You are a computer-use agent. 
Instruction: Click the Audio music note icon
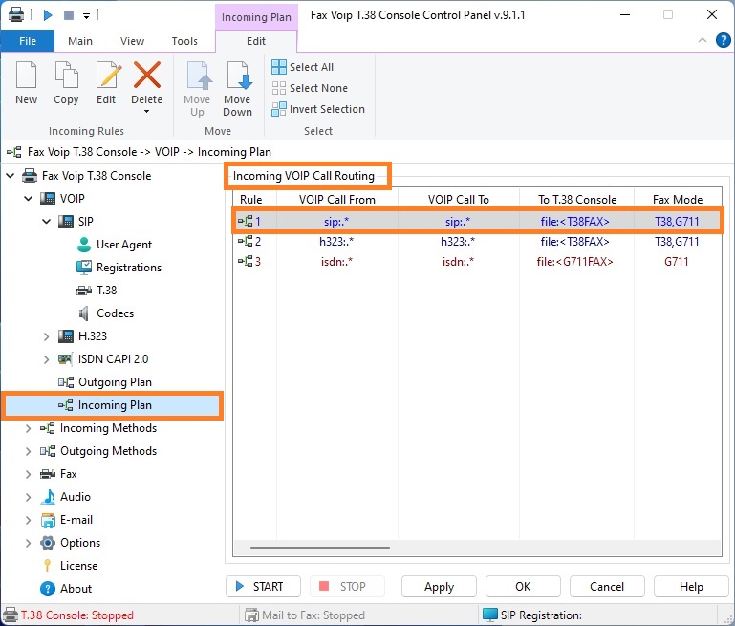point(48,497)
